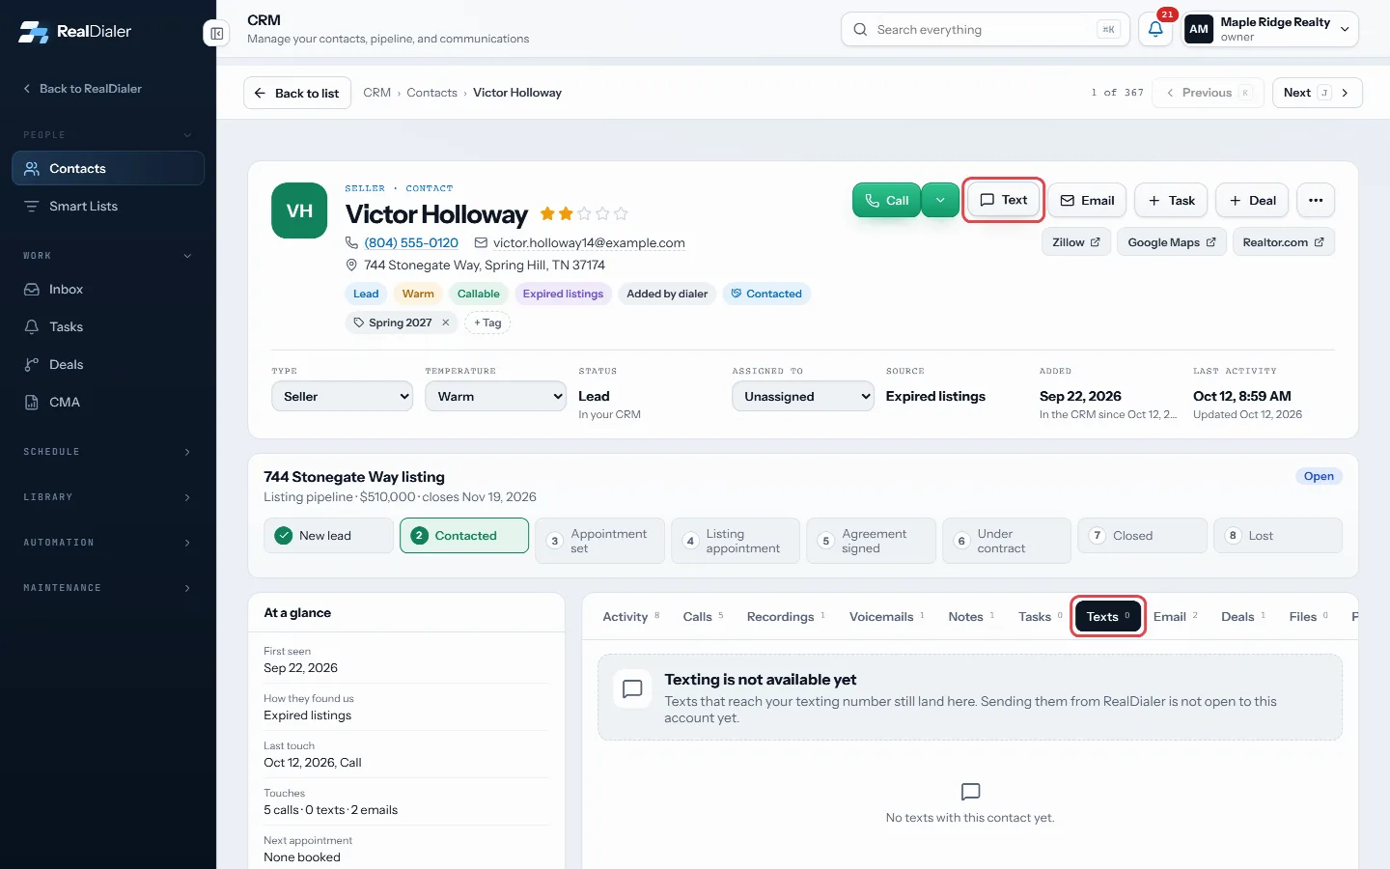The width and height of the screenshot is (1390, 869).
Task: Open the three-dots more actions menu
Action: coord(1316,200)
